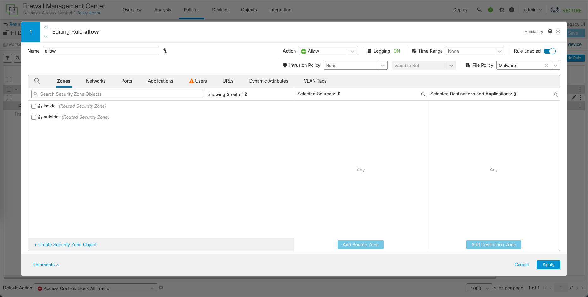
Task: Click the Apply button
Action: [548, 265]
